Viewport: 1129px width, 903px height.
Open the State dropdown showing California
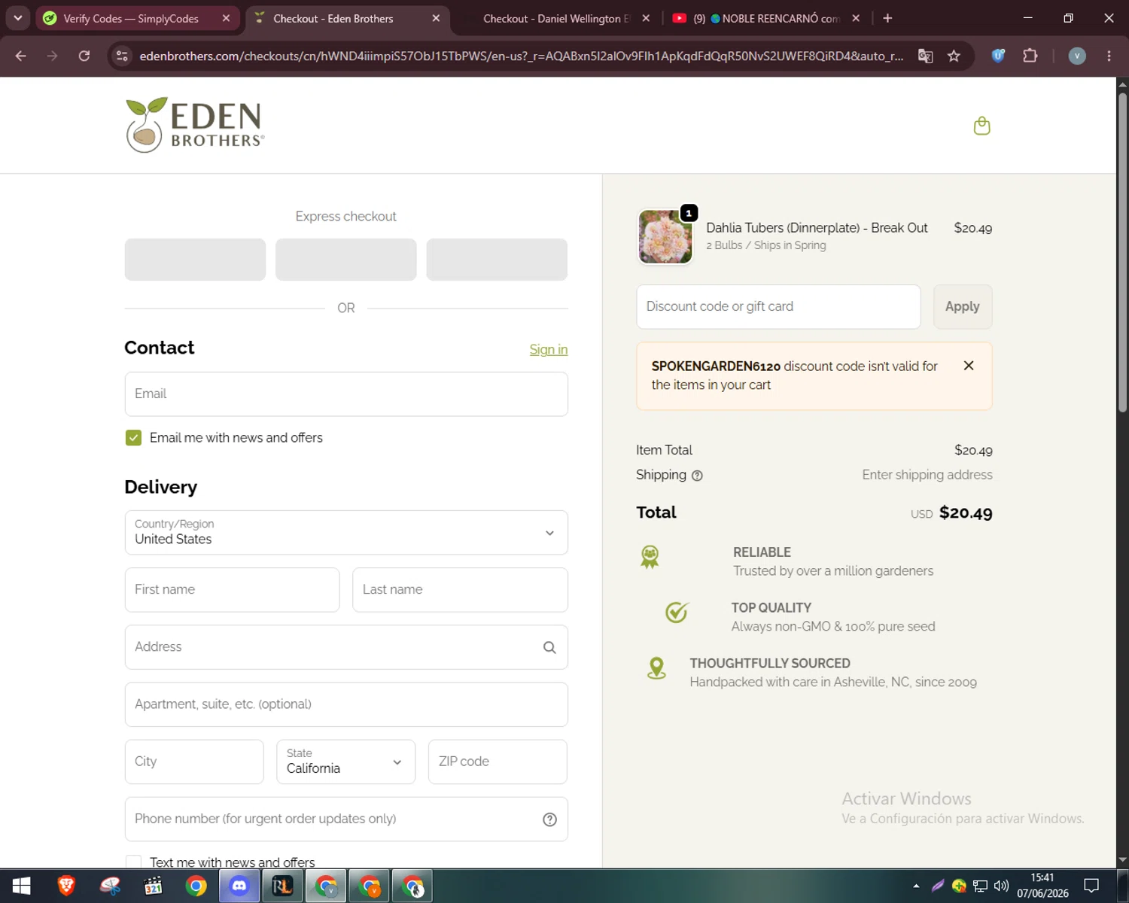[x=345, y=762]
